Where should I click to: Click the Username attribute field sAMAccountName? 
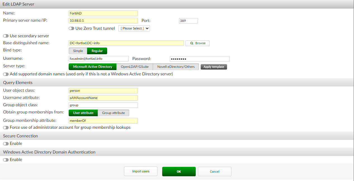pos(103,98)
